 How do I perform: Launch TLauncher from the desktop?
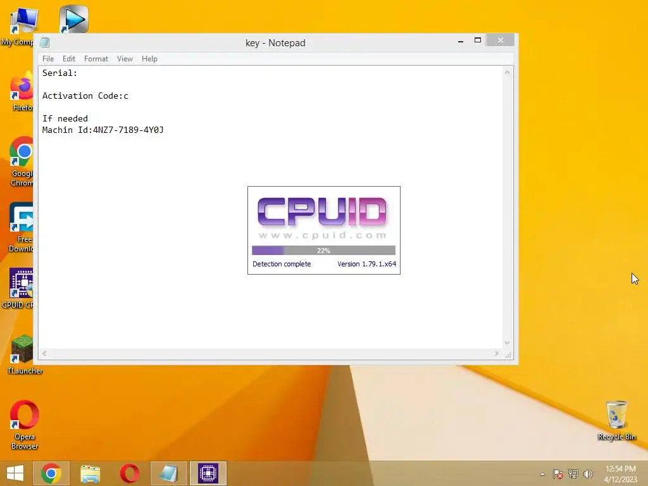click(x=24, y=354)
